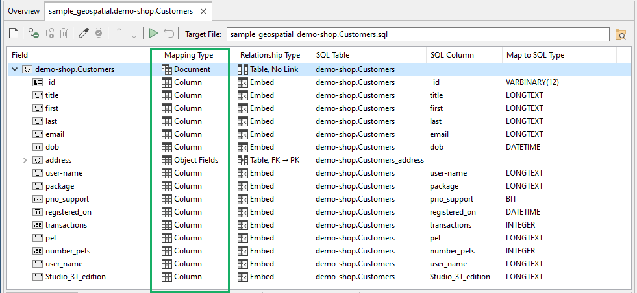Click the move up arrow icon
This screenshot has height=293, width=637.
point(119,34)
